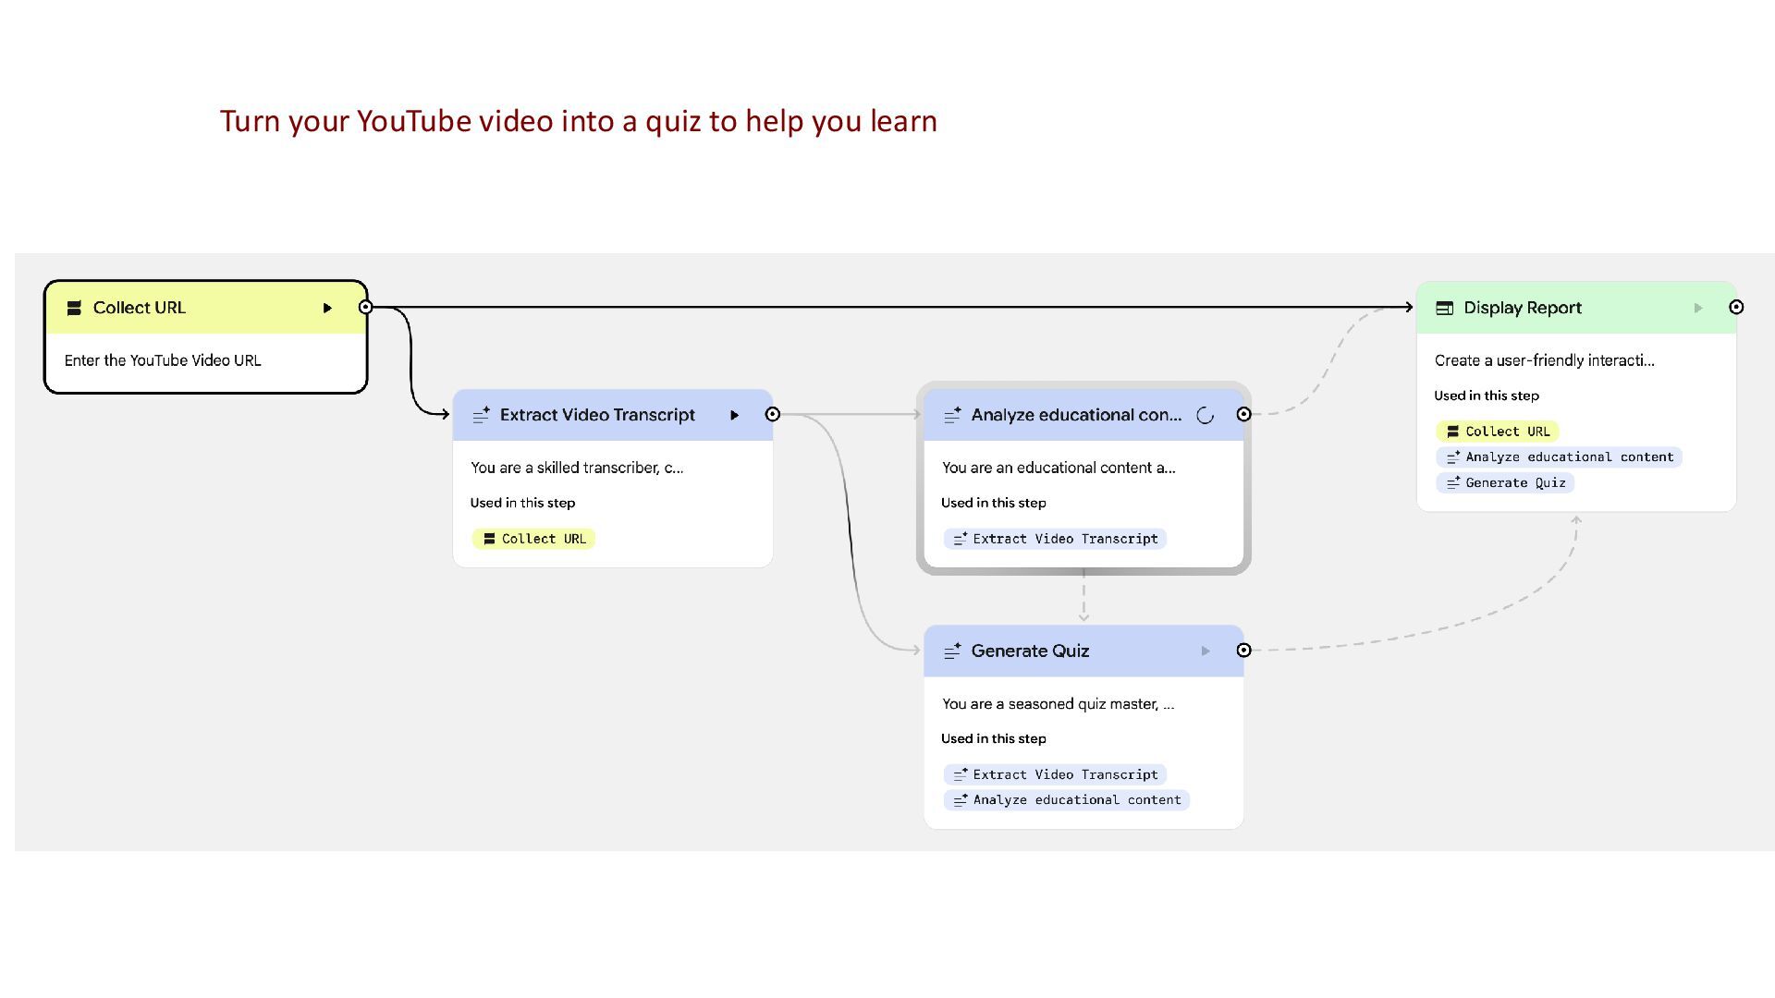Viewport: 1775px width, 998px height.
Task: Click the Generate Quiz sparkle icon in header
Action: (952, 651)
